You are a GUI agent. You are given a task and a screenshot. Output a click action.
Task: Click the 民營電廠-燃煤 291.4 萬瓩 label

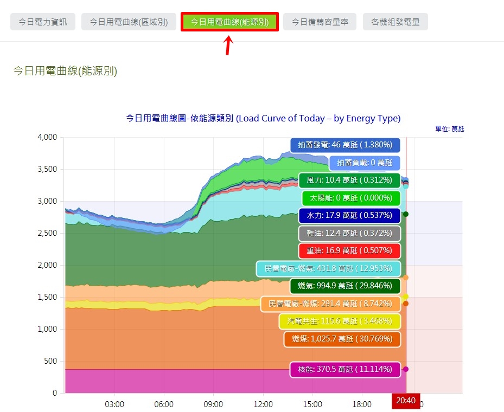point(330,304)
